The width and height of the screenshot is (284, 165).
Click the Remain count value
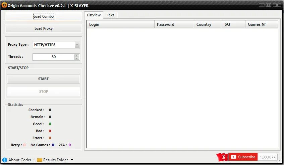(x=50, y=117)
